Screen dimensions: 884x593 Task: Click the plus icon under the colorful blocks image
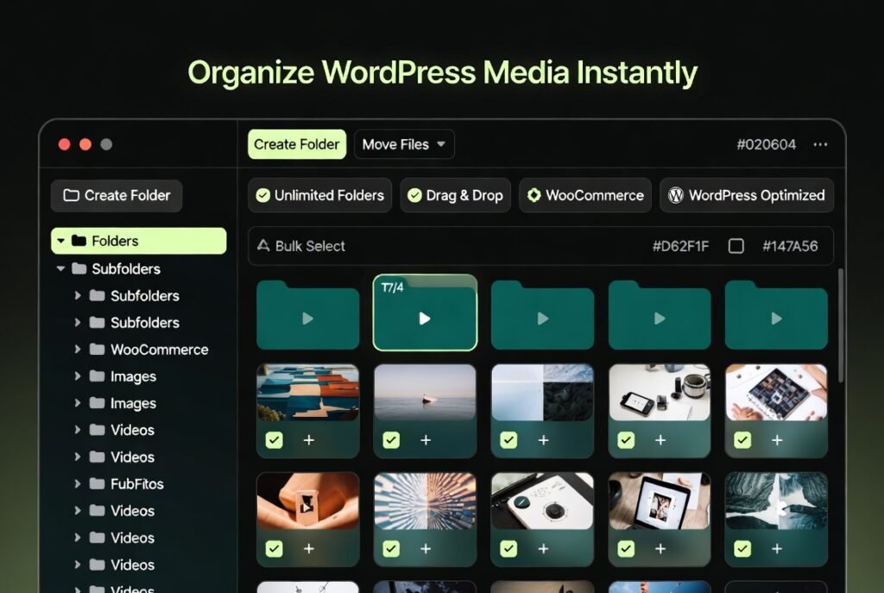(309, 439)
